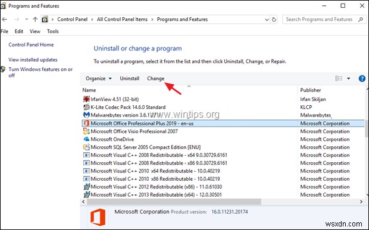369x230 pixels.
Task: Refresh the Programs and Features address bar
Action: (274, 20)
